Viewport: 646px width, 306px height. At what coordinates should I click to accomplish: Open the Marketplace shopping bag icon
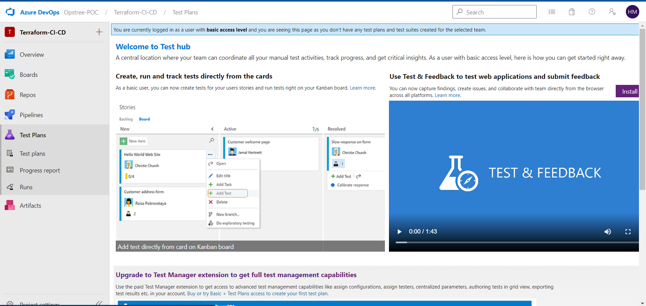[572, 12]
